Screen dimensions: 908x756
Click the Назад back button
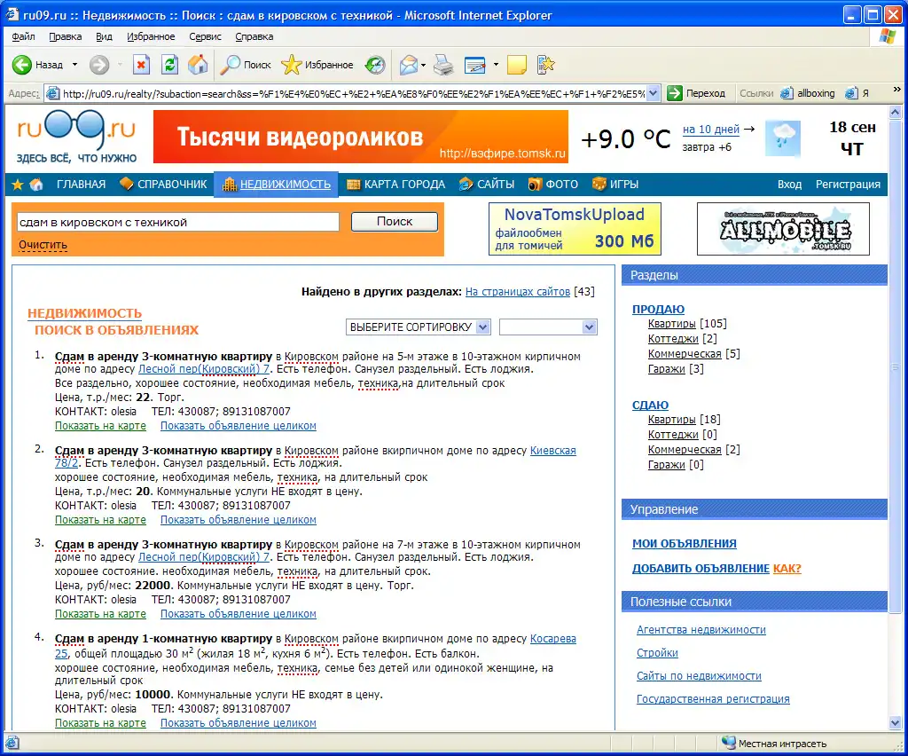tap(40, 65)
